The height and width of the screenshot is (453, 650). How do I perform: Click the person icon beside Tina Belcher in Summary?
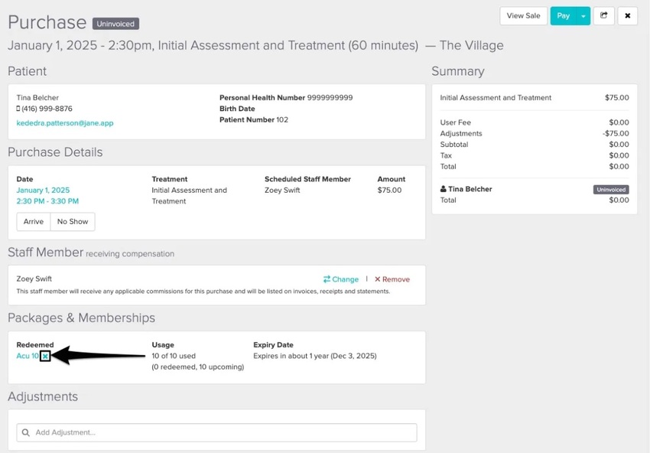coord(443,189)
